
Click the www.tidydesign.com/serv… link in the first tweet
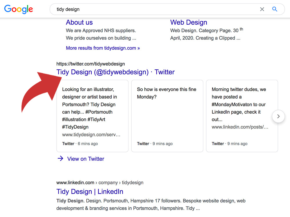91,135
